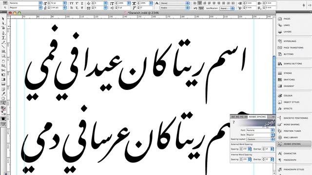Viewport: 312px width, 175px height.
Task: Click External Word Spacing value field
Action: click(245, 149)
